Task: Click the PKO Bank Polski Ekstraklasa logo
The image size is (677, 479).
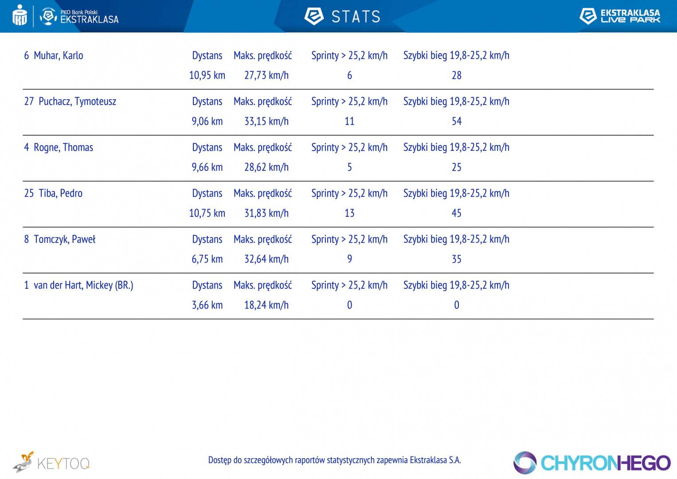Action: click(x=79, y=16)
